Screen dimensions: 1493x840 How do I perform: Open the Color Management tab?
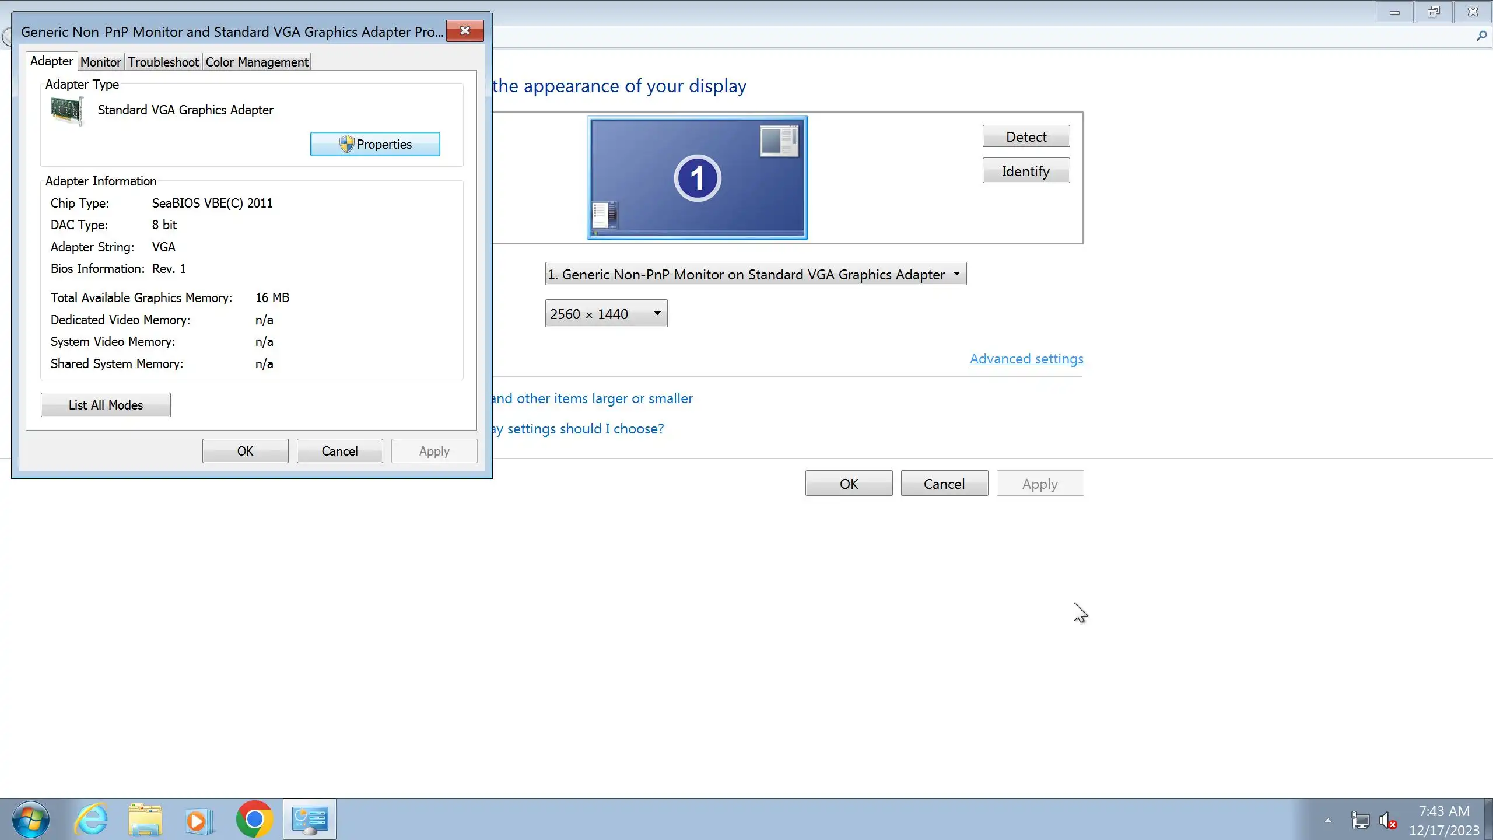257,62
